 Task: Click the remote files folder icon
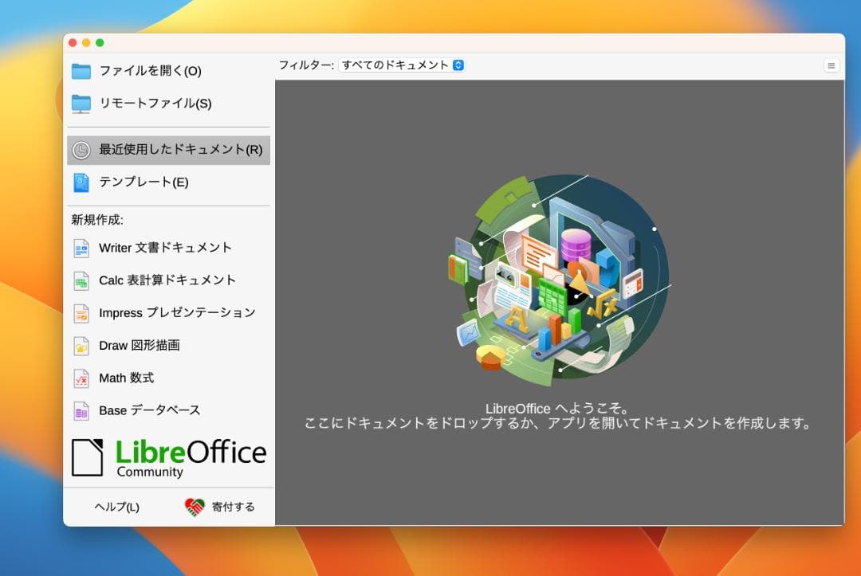pos(81,104)
